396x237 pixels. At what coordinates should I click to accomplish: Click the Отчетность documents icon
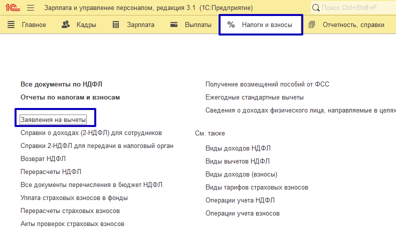(312, 24)
